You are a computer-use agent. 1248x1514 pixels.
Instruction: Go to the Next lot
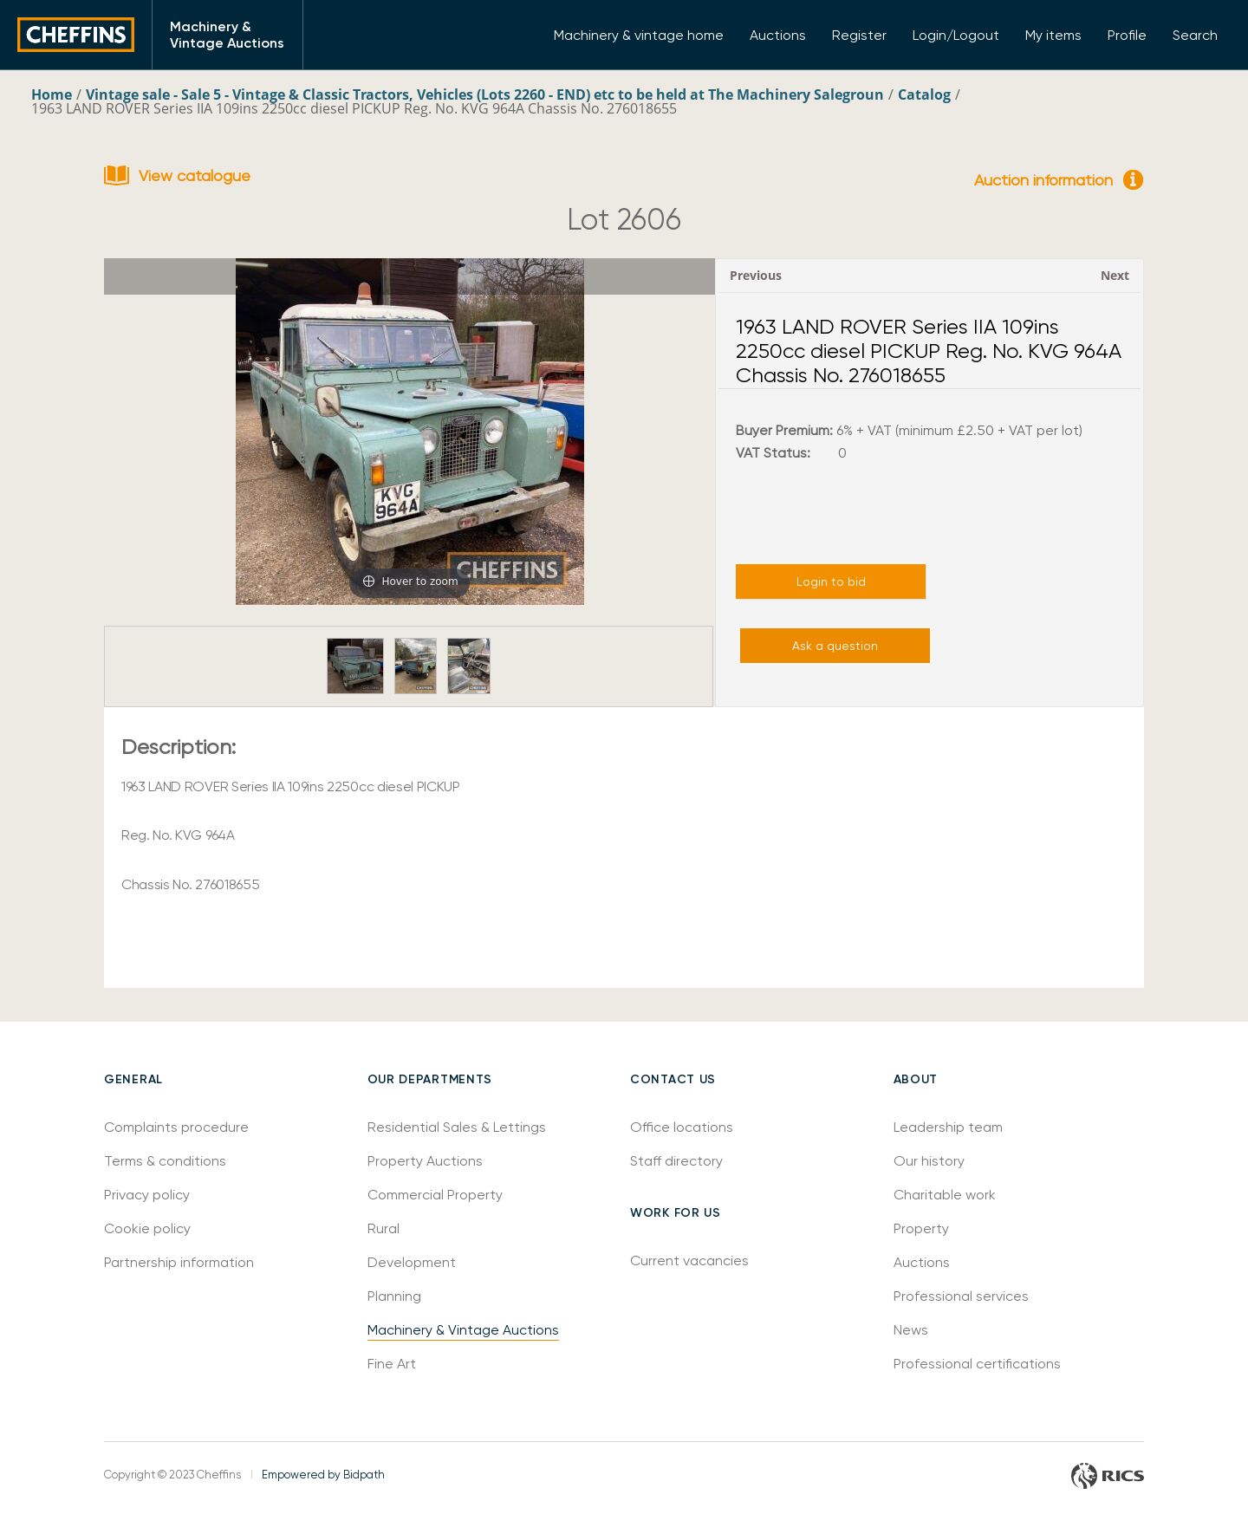tap(1115, 276)
